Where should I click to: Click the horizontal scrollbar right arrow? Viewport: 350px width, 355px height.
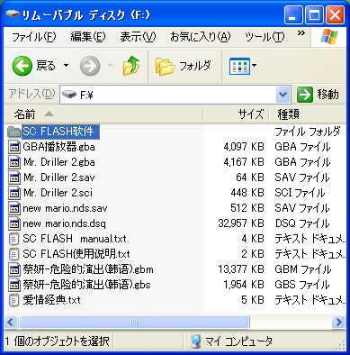point(338,323)
